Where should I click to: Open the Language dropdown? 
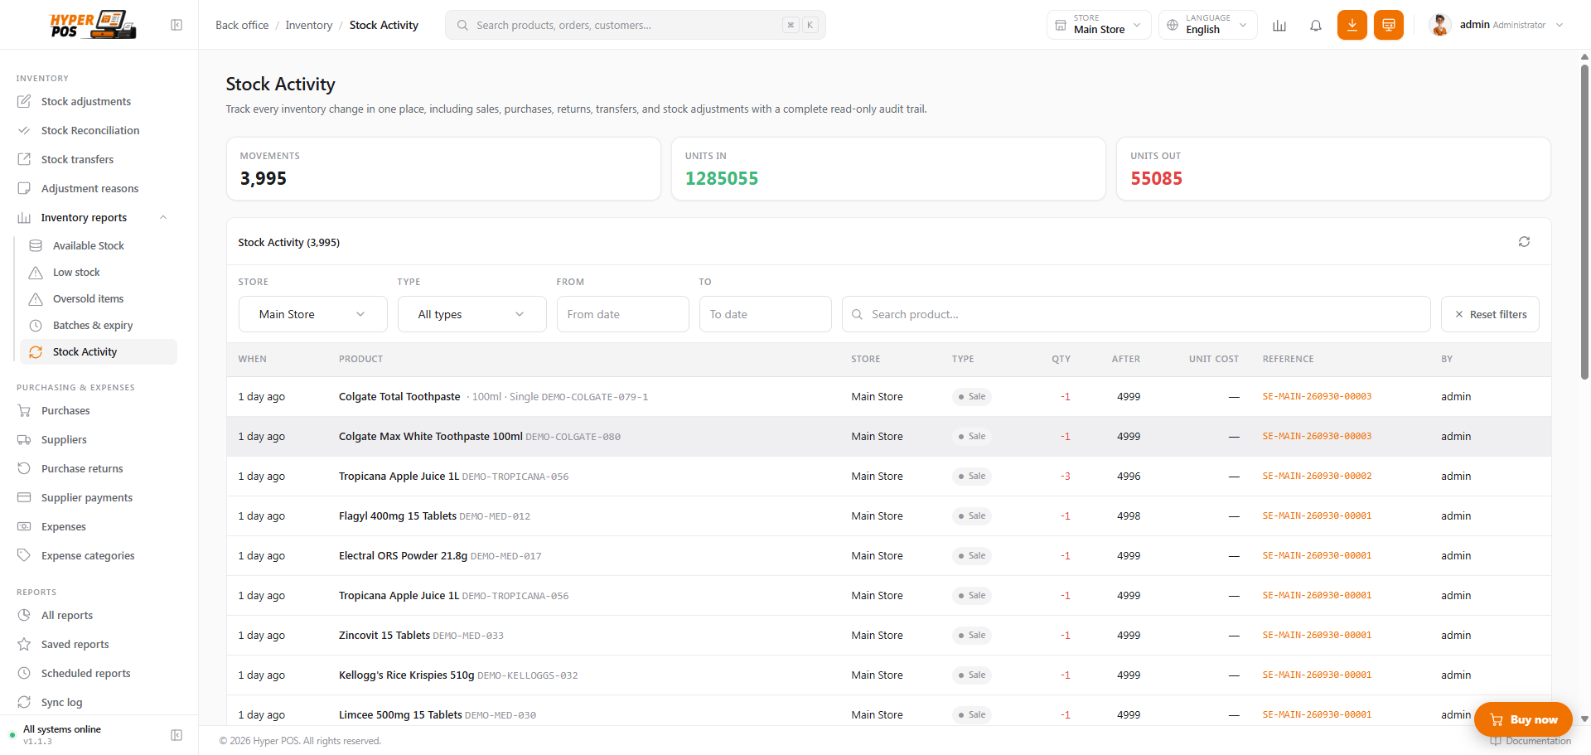click(x=1208, y=25)
